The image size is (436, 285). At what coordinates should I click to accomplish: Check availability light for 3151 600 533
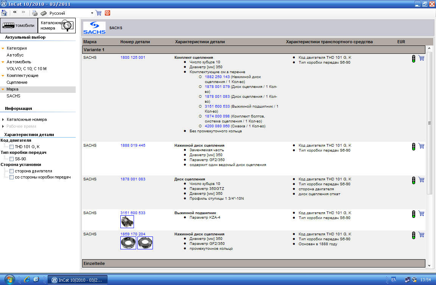[x=414, y=214]
